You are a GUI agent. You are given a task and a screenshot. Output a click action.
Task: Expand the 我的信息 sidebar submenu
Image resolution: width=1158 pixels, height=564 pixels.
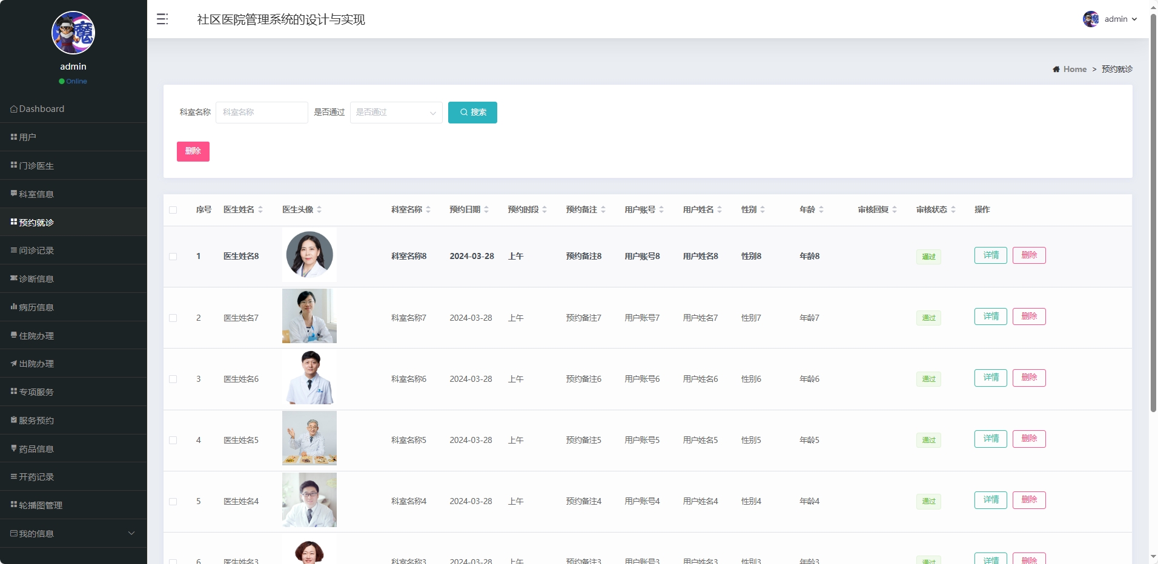(73, 533)
